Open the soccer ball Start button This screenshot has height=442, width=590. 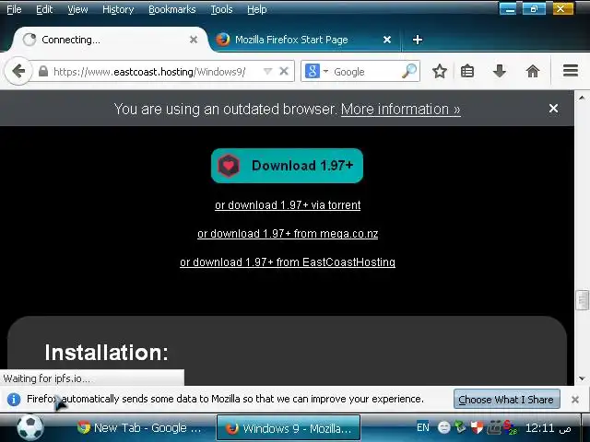[x=30, y=427]
